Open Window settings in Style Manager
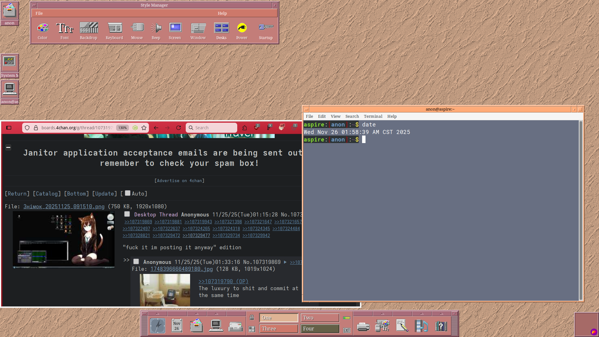The image size is (599, 337). (x=198, y=31)
